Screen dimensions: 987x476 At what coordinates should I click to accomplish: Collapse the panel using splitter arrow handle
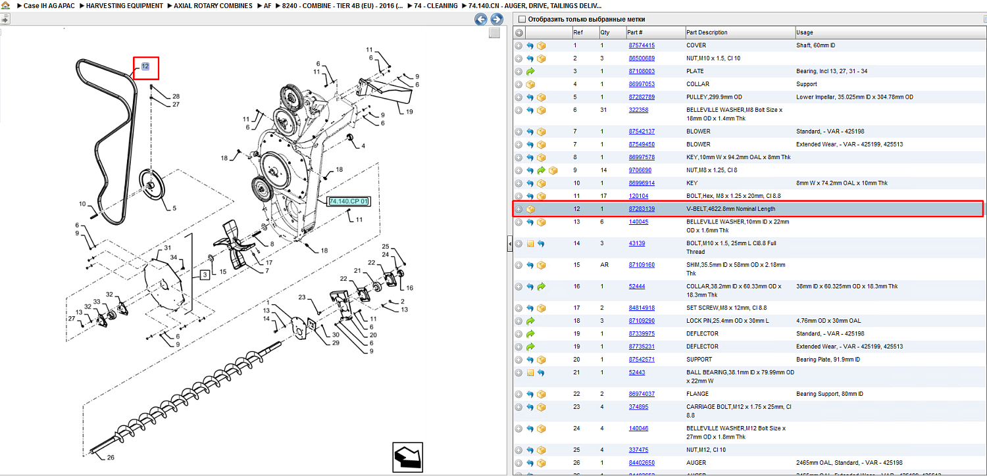[509, 245]
